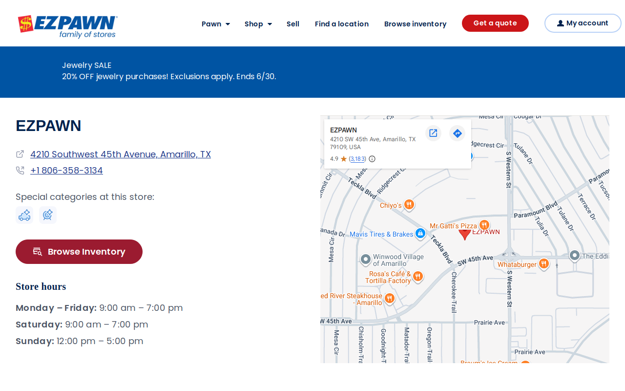
Task: Open the Sell menu item
Action: 293,24
